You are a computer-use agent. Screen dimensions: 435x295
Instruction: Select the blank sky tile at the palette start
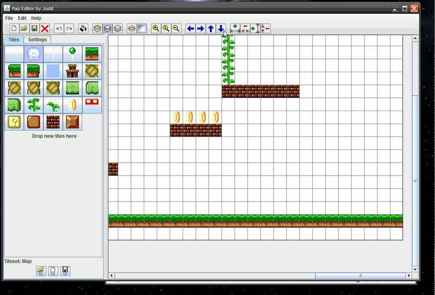pos(14,54)
